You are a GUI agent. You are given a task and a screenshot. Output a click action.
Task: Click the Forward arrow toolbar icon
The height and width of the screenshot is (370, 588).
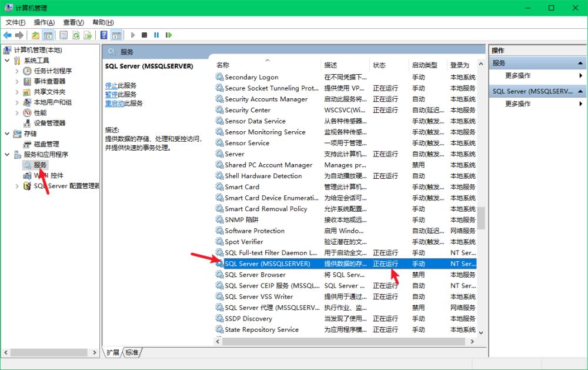point(19,35)
